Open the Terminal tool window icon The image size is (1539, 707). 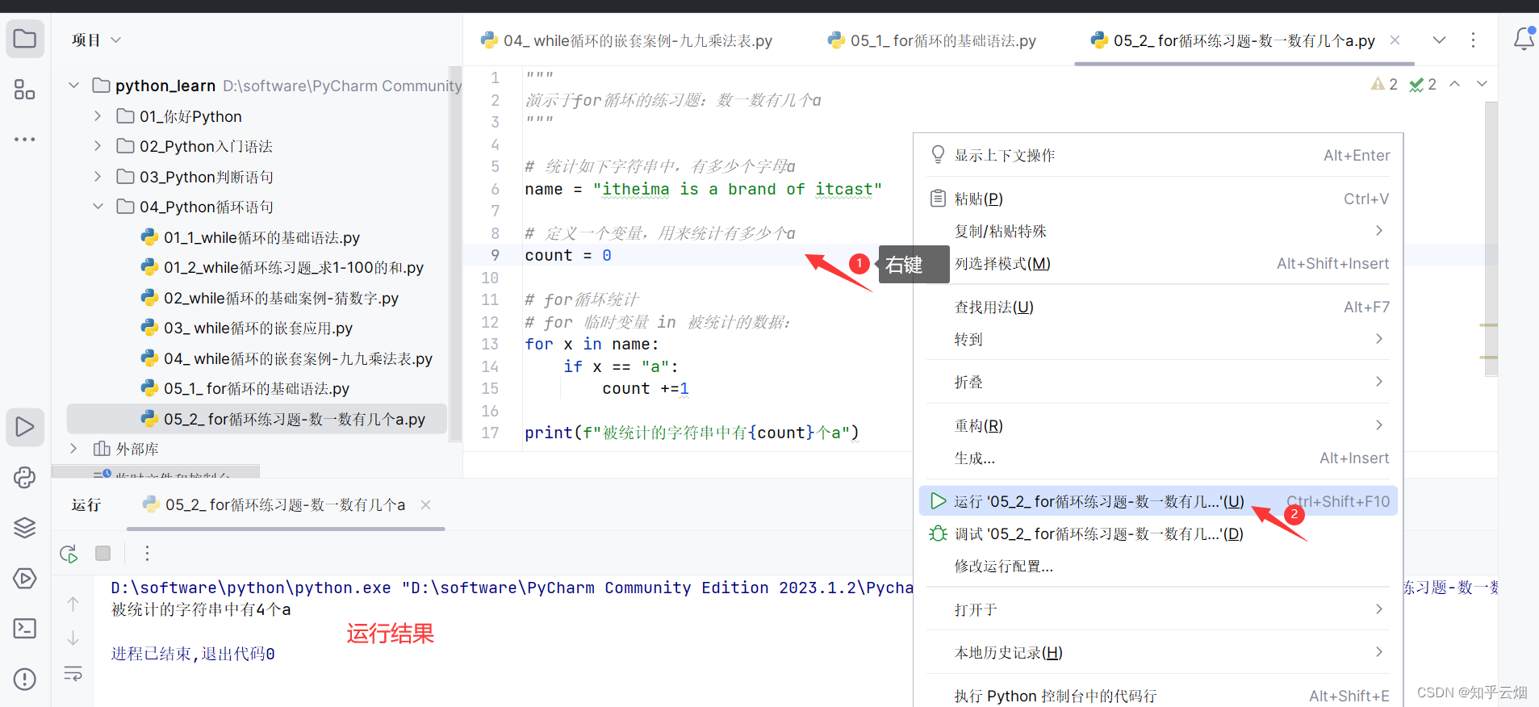(25, 629)
